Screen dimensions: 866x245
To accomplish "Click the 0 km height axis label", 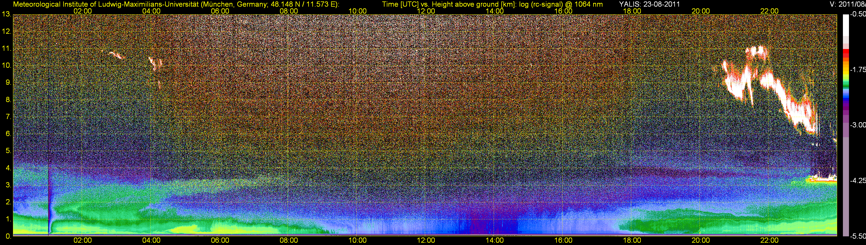I will coord(8,236).
